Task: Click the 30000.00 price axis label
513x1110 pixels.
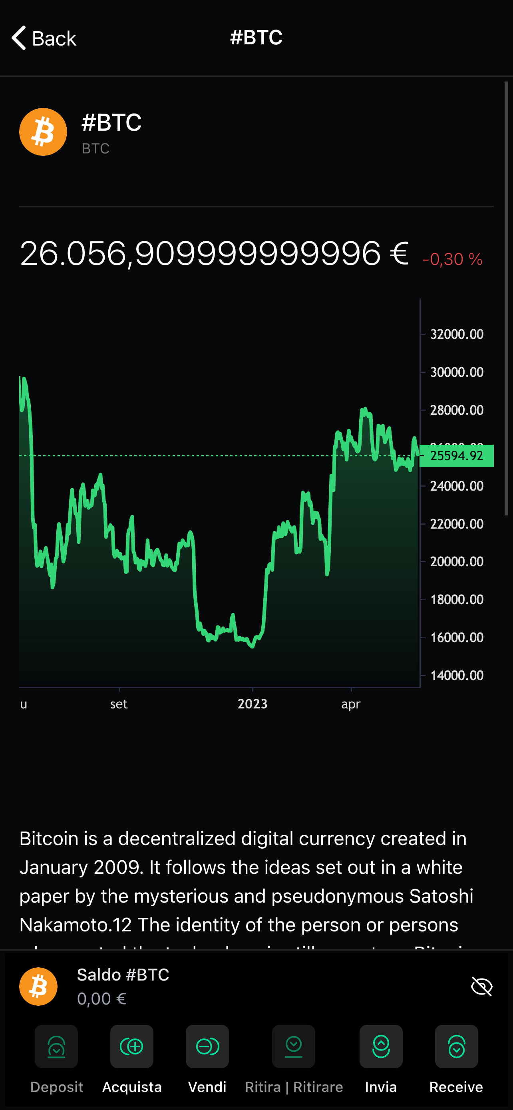Action: coord(457,372)
